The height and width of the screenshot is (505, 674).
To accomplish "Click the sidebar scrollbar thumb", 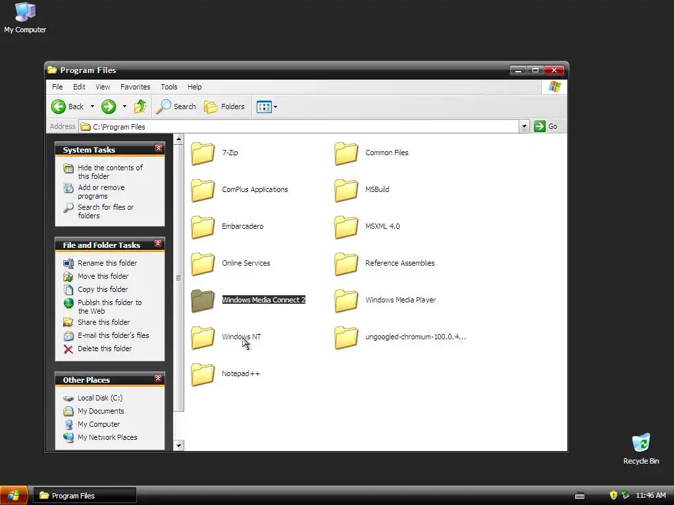I will pos(179,278).
